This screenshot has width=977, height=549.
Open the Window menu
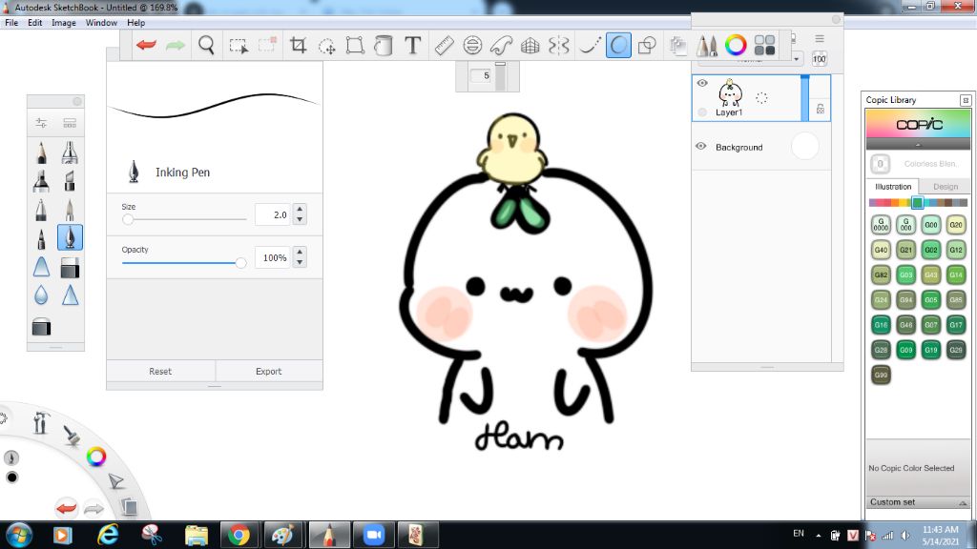pyautogui.click(x=101, y=23)
